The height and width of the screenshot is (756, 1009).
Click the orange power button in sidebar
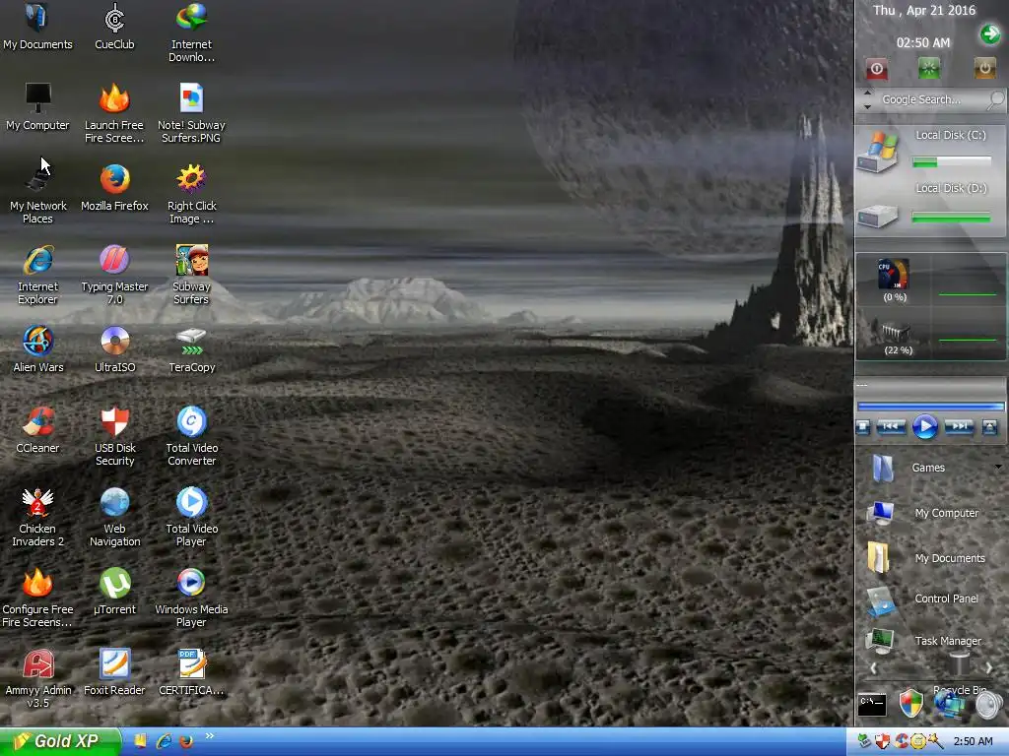tap(984, 68)
